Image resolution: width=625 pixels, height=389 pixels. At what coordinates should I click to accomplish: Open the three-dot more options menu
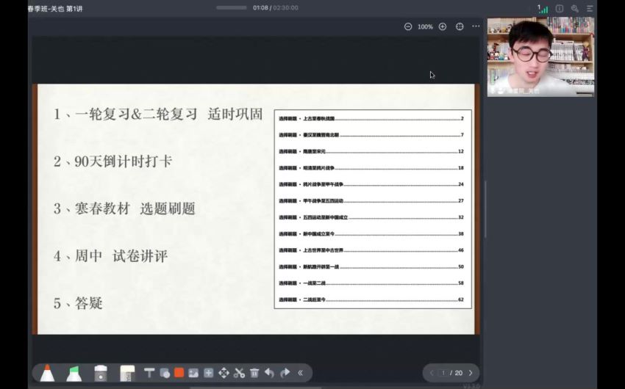476,26
